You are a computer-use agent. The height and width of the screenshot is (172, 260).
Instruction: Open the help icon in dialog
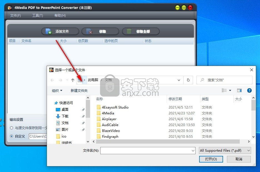(249, 90)
